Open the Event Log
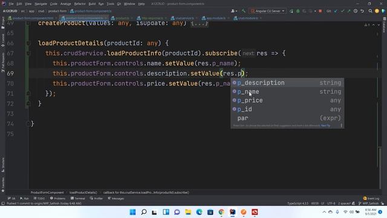 [x=371, y=198]
